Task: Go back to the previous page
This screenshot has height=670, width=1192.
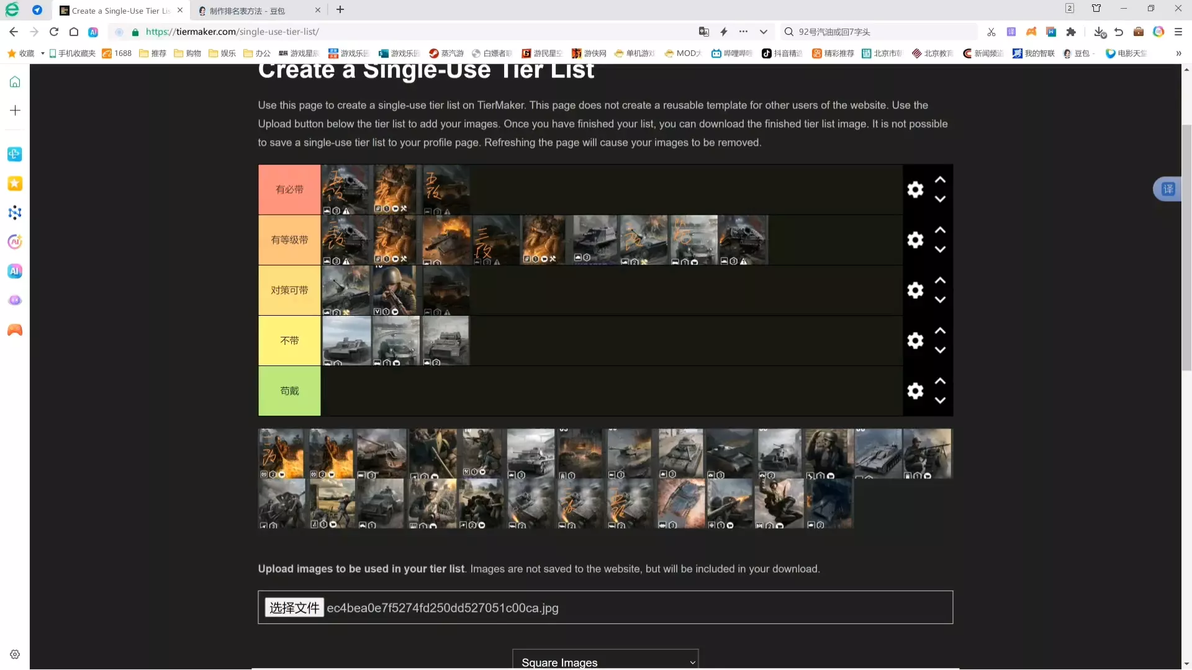Action: point(14,32)
